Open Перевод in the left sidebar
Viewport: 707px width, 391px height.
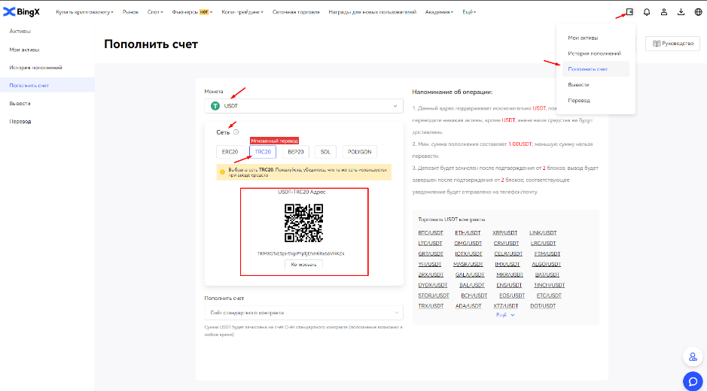[x=47, y=121]
